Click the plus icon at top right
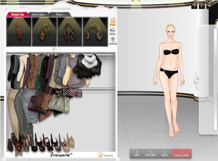218x161 pixels. pyautogui.click(x=209, y=6)
